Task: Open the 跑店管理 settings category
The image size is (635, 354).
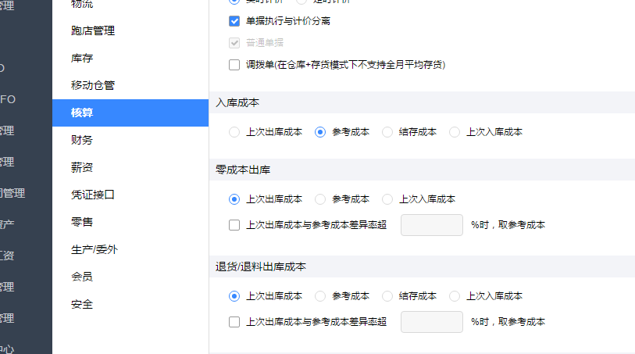Action: tap(93, 30)
